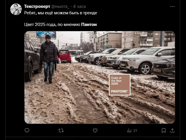Click the view count number 21
This screenshot has width=186, height=140.
click(135, 131)
